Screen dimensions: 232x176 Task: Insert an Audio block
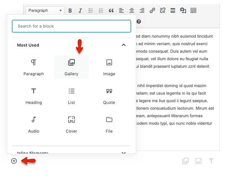pyautogui.click(x=34, y=124)
